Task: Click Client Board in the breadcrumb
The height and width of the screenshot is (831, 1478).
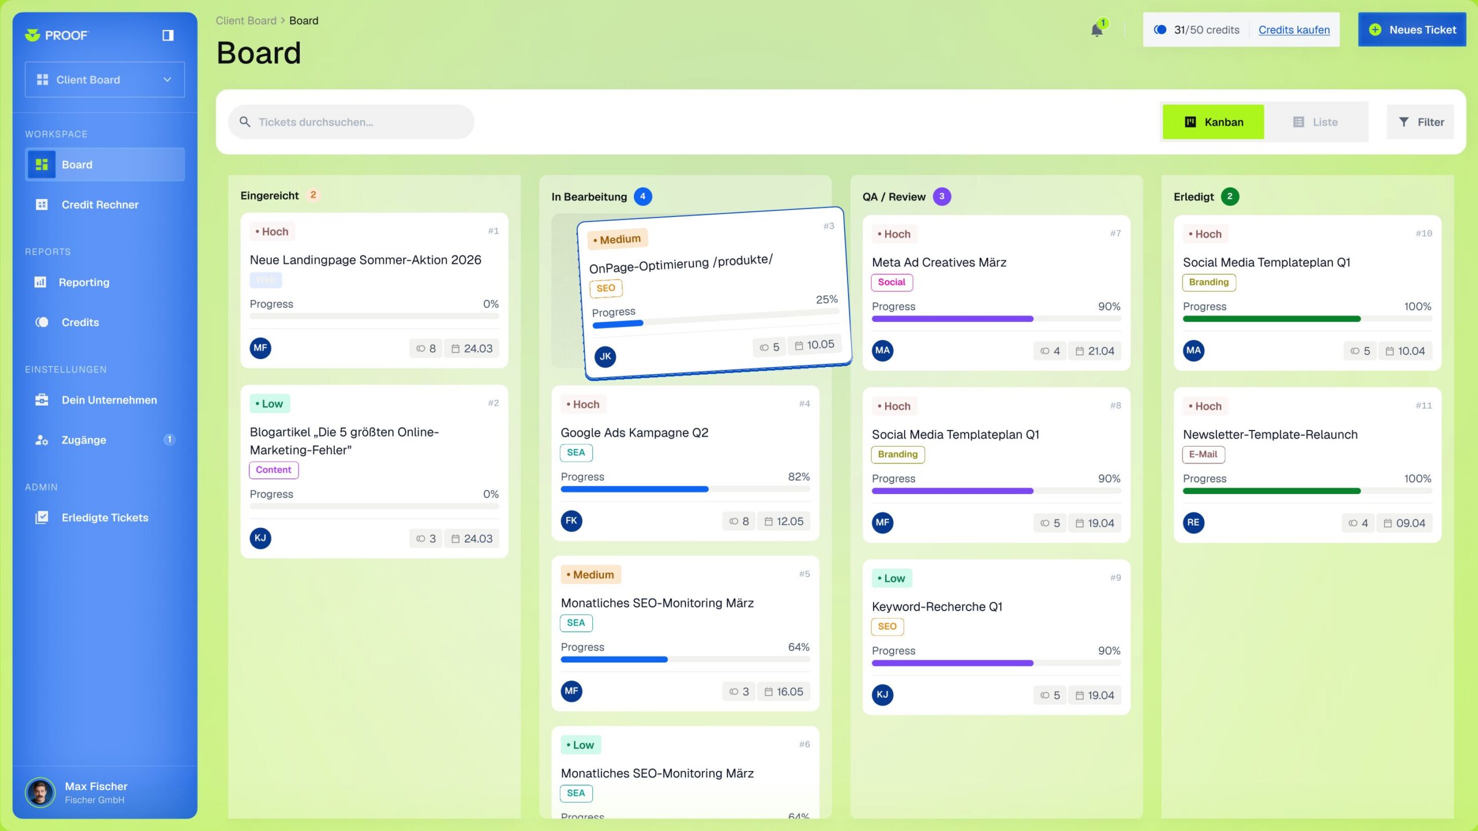Action: pyautogui.click(x=246, y=21)
